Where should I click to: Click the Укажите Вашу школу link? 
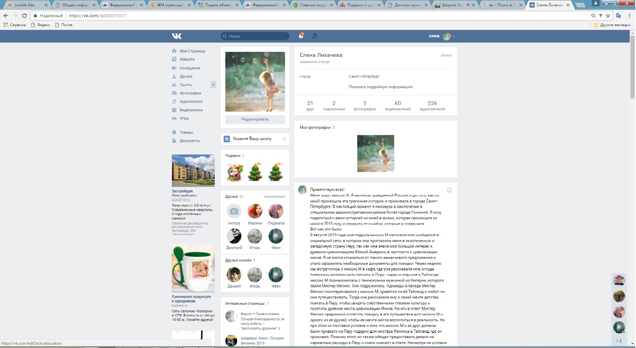click(252, 139)
